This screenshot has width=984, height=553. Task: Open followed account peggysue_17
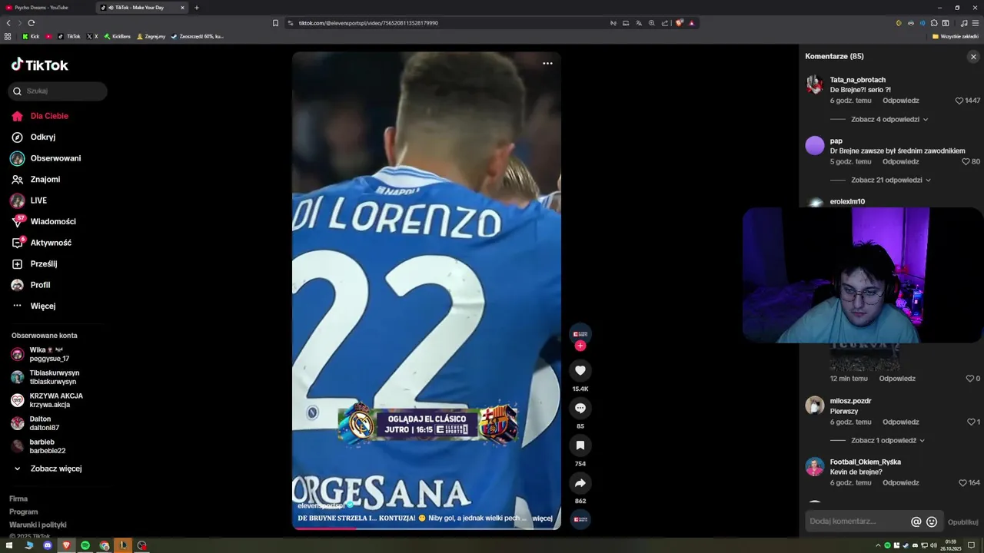click(40, 354)
